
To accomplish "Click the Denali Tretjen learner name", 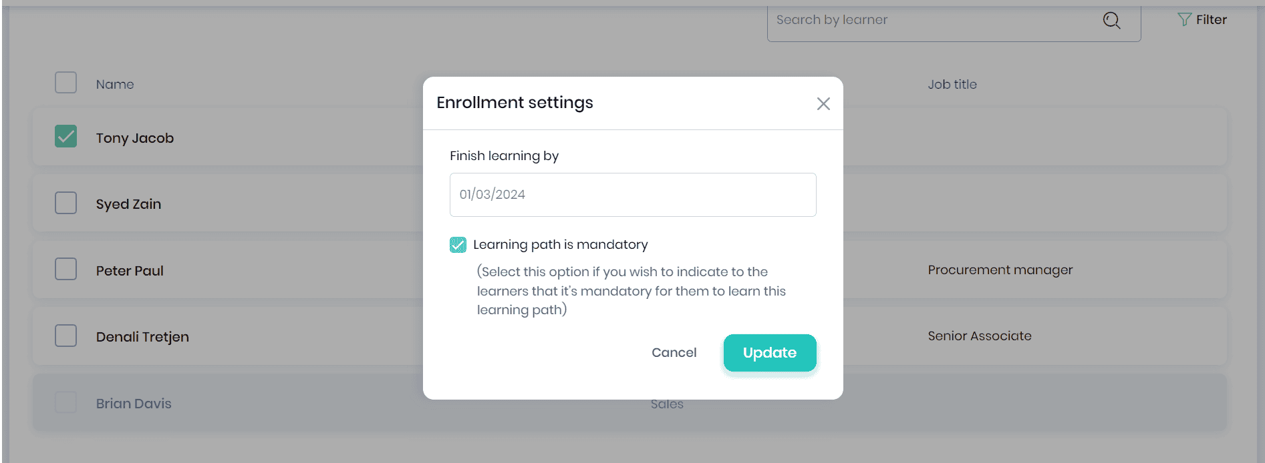I will pos(142,337).
